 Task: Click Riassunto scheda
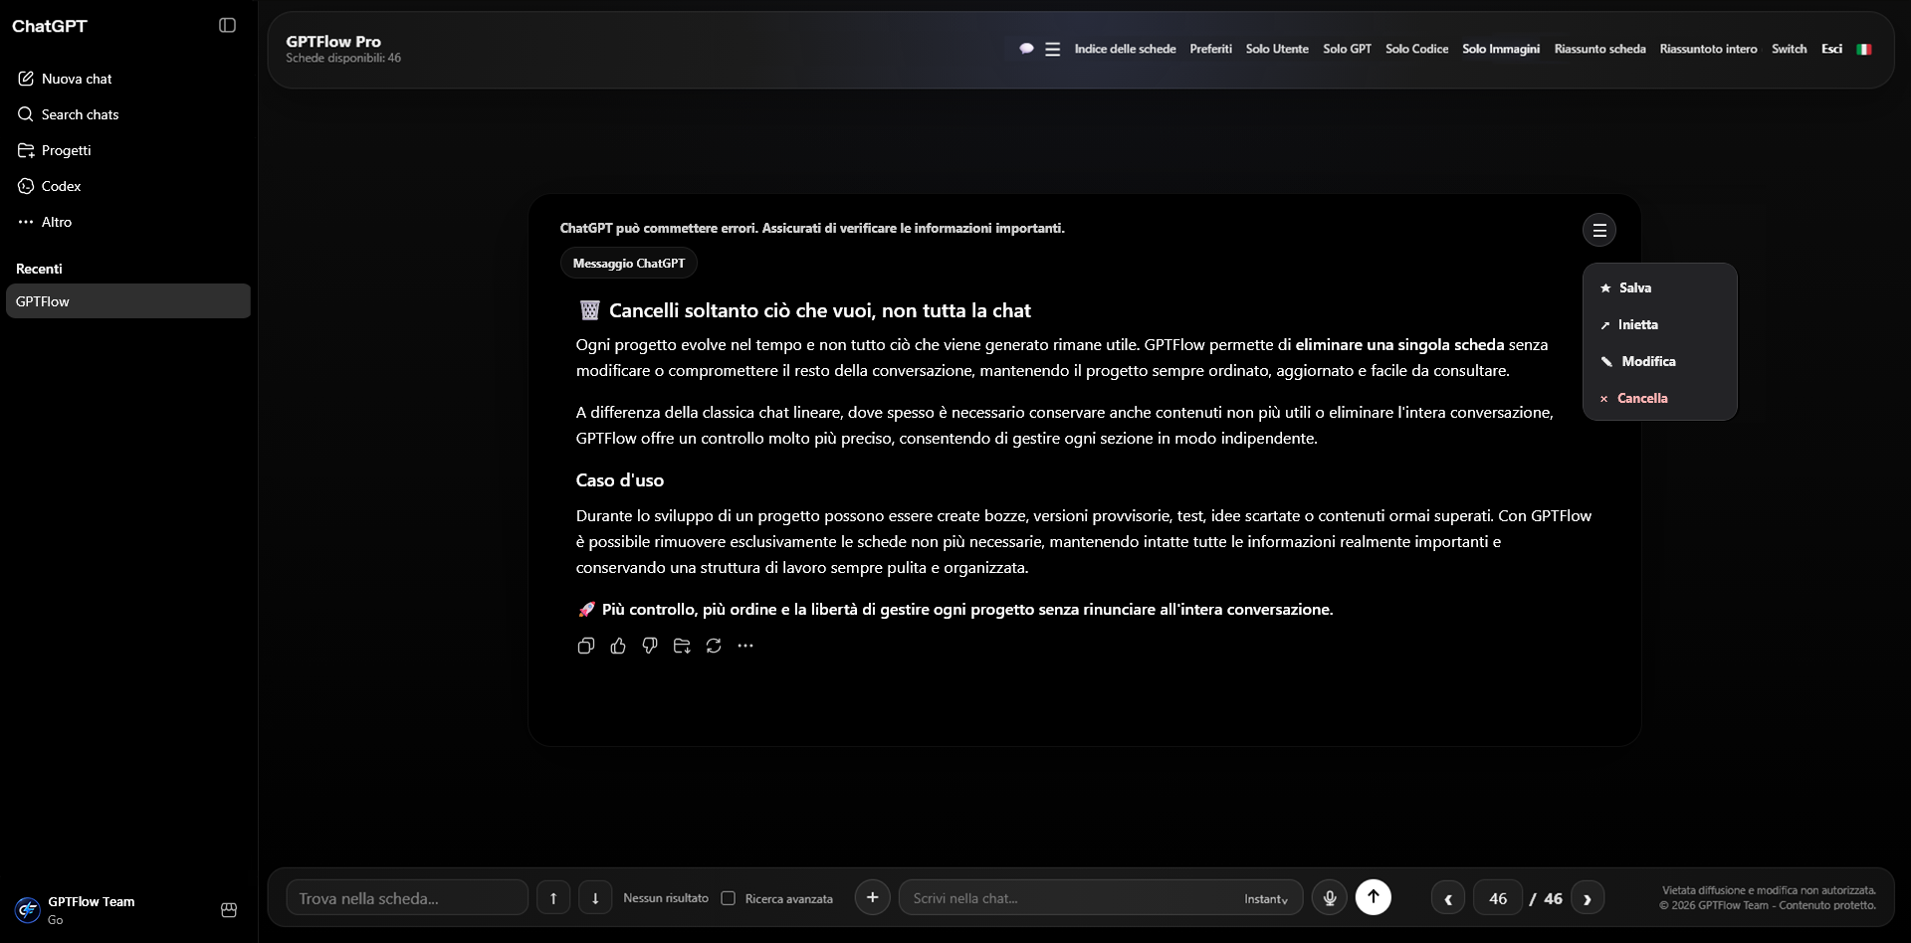[x=1599, y=49]
